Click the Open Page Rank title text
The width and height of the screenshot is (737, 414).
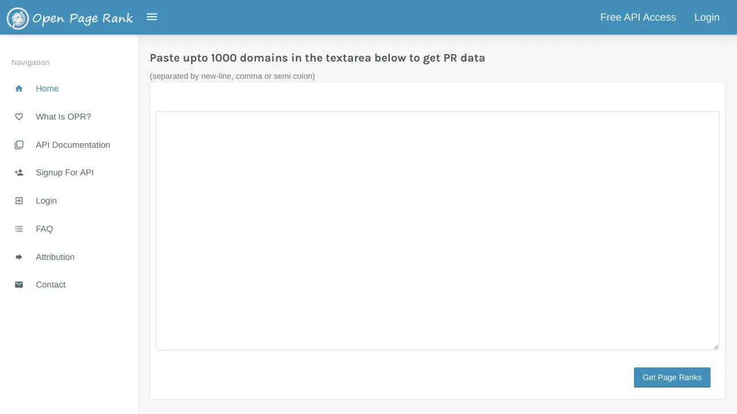(x=82, y=18)
